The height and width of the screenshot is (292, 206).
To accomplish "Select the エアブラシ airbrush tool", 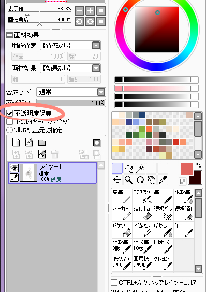I will (x=142, y=197).
